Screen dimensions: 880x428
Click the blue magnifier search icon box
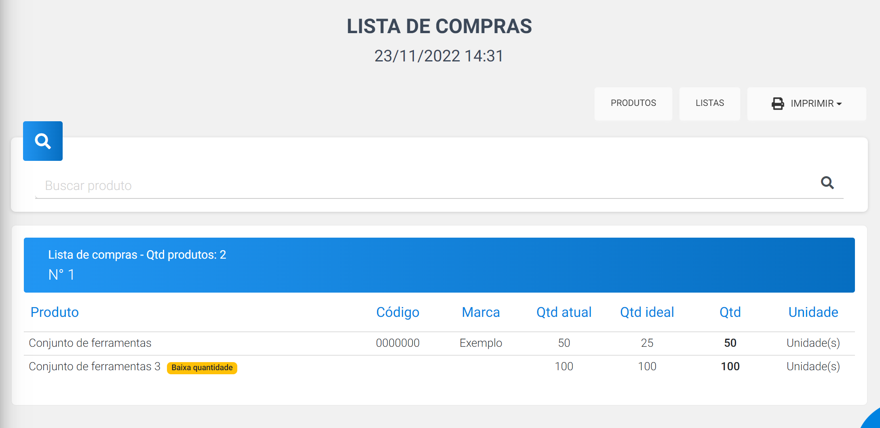point(43,141)
